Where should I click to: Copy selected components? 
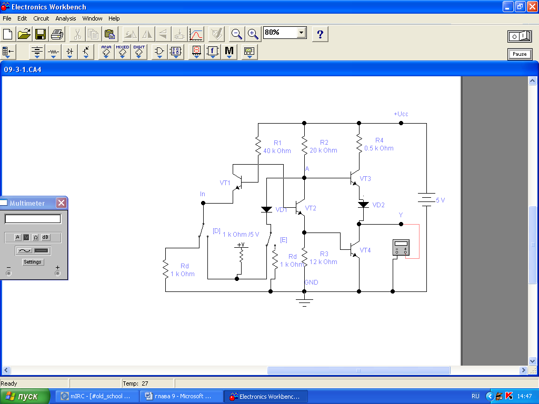click(x=94, y=34)
